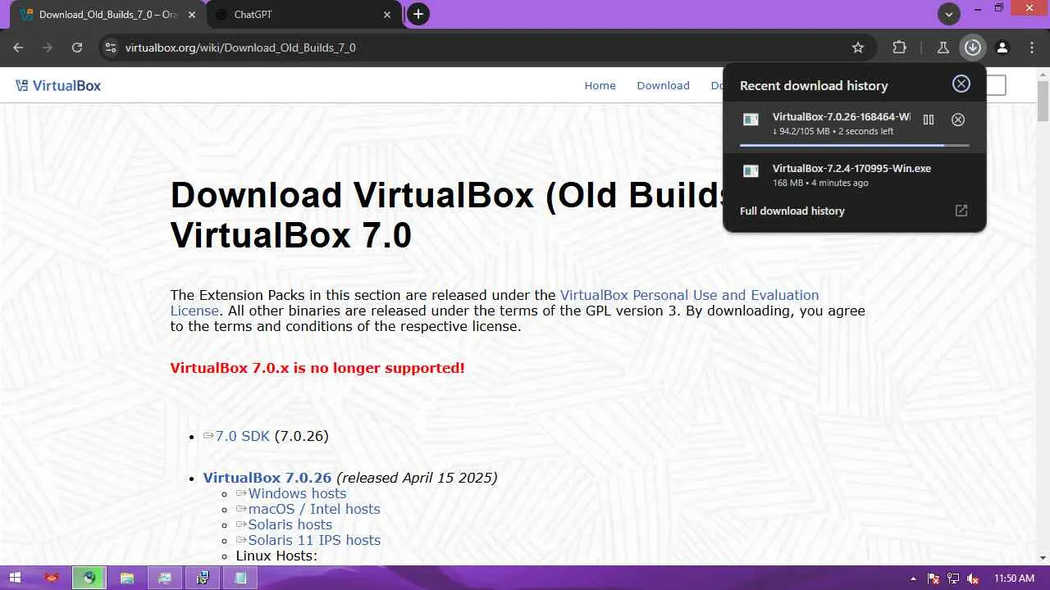Click the scrollbar down arrow
Image resolution: width=1050 pixels, height=590 pixels.
[x=1043, y=558]
